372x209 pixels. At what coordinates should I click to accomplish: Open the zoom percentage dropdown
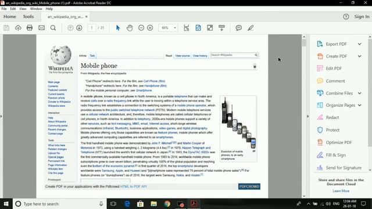tap(175, 28)
